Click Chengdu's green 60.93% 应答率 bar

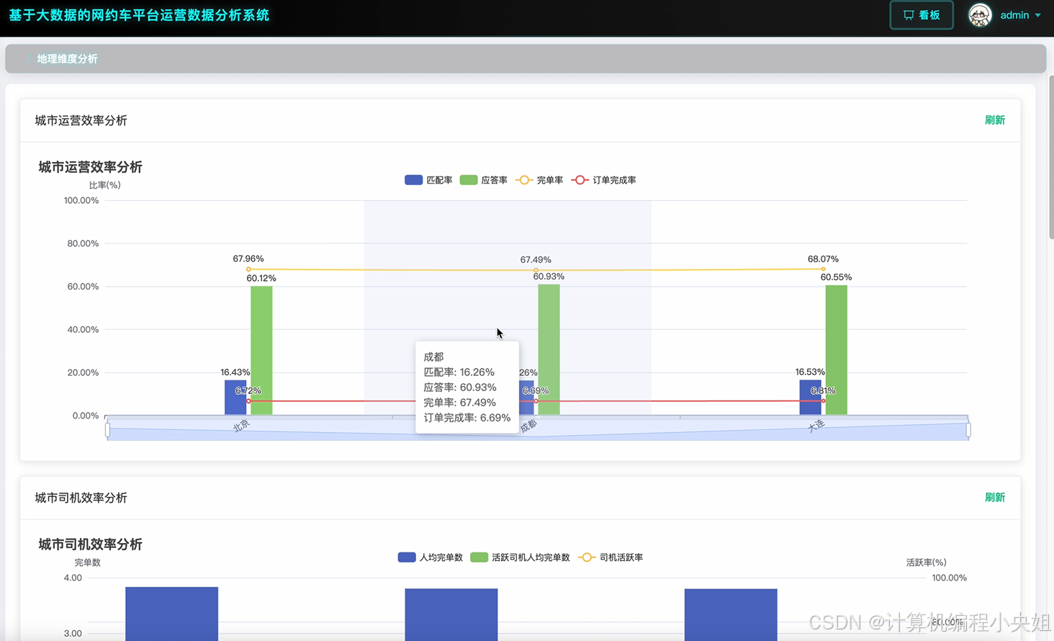click(549, 349)
